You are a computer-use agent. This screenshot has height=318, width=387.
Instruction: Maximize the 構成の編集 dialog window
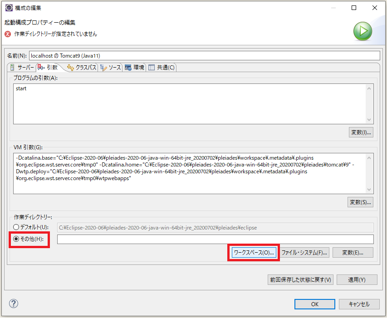354,8
